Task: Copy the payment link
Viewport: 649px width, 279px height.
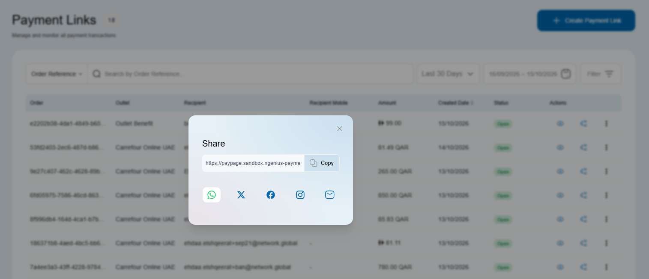Action: [x=322, y=163]
